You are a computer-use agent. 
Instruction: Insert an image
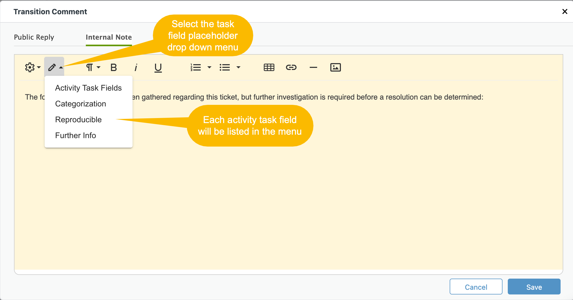click(336, 67)
